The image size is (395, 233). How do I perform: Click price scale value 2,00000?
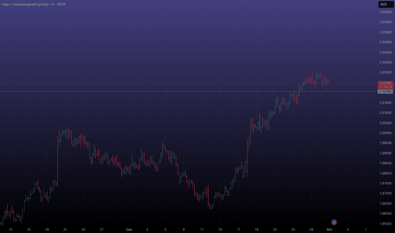click(385, 133)
